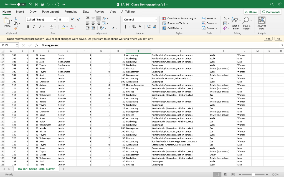Toggle bold formatting
284x177 pixels.
coord(28,27)
